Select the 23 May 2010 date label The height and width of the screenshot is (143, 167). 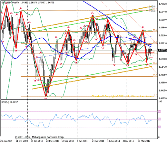[x=53, y=141]
